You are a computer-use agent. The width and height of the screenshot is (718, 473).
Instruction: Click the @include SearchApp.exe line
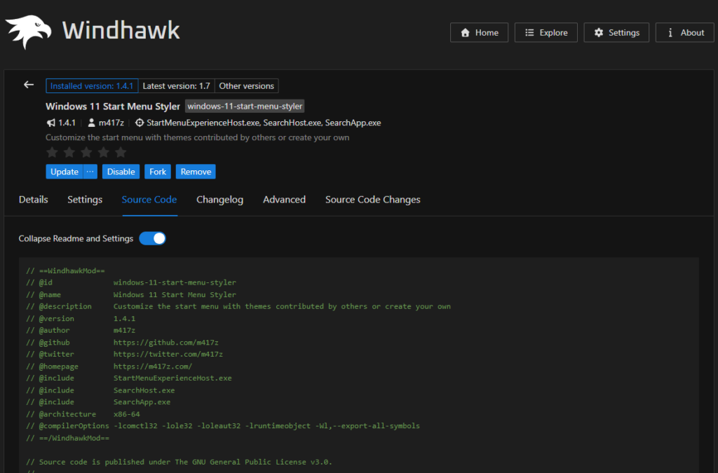click(98, 402)
